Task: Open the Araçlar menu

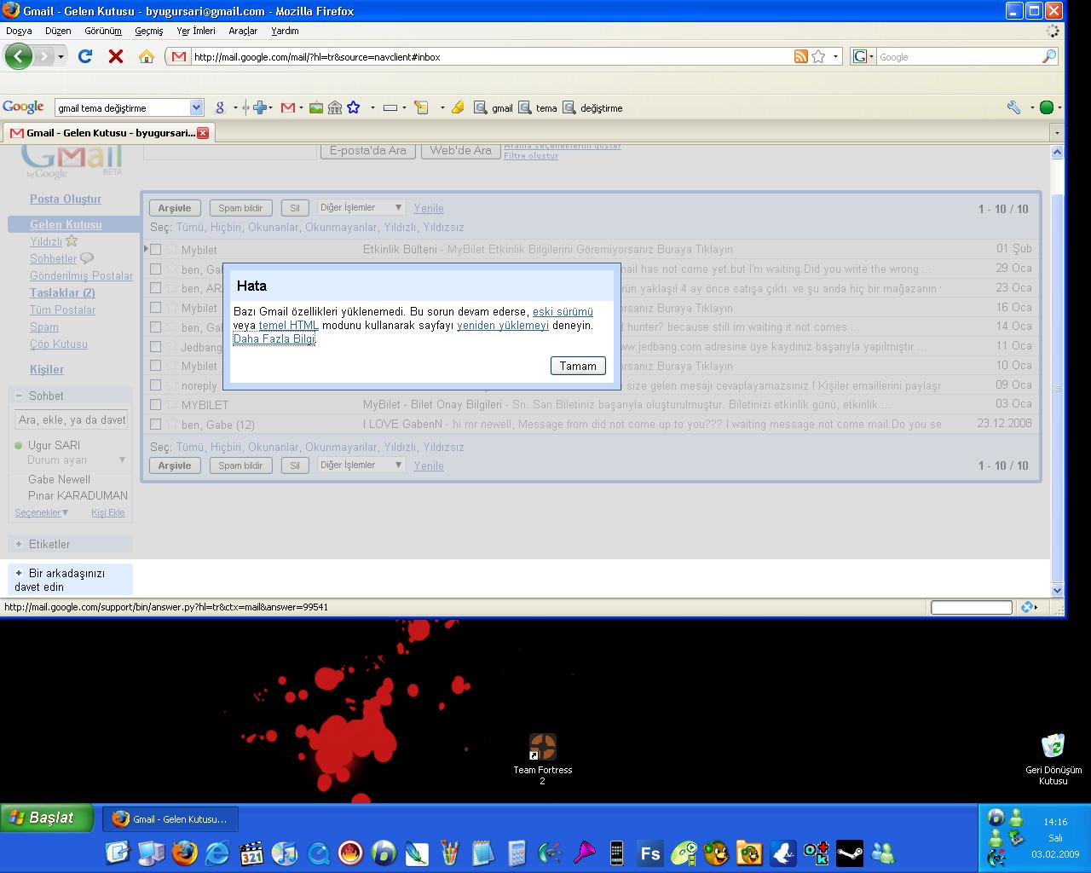Action: [x=243, y=31]
